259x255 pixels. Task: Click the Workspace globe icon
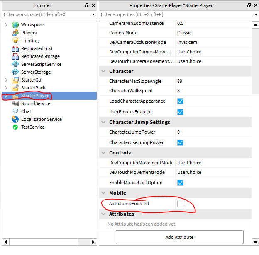click(x=15, y=25)
